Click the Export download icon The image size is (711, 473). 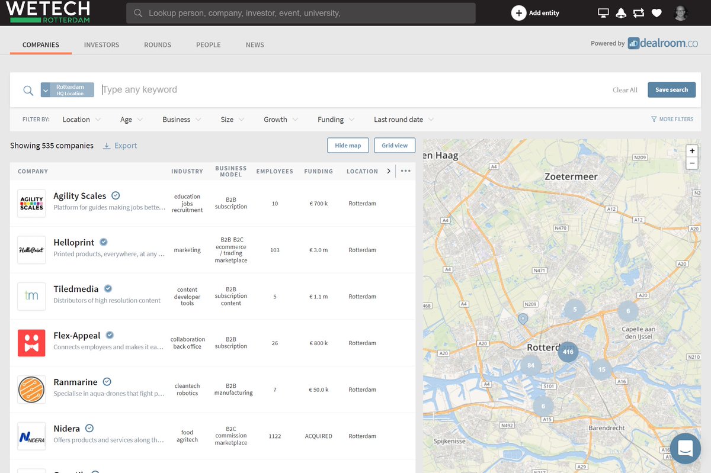(107, 146)
